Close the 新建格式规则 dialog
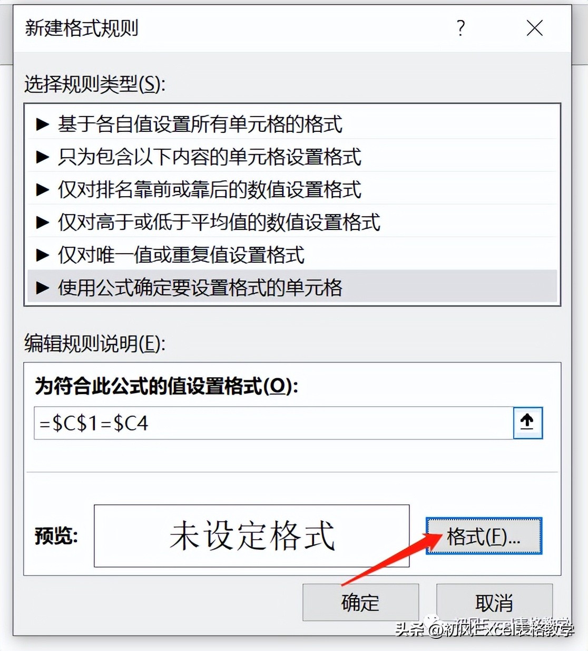 [x=534, y=28]
